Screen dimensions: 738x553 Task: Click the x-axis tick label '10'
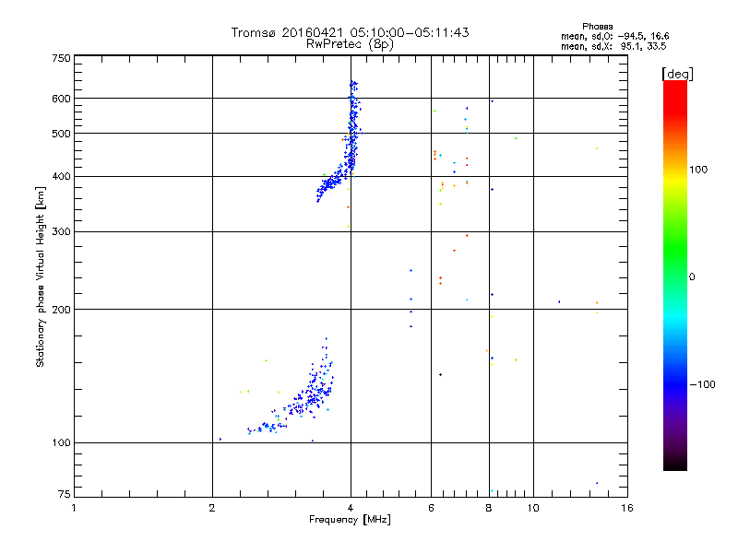[533, 508]
